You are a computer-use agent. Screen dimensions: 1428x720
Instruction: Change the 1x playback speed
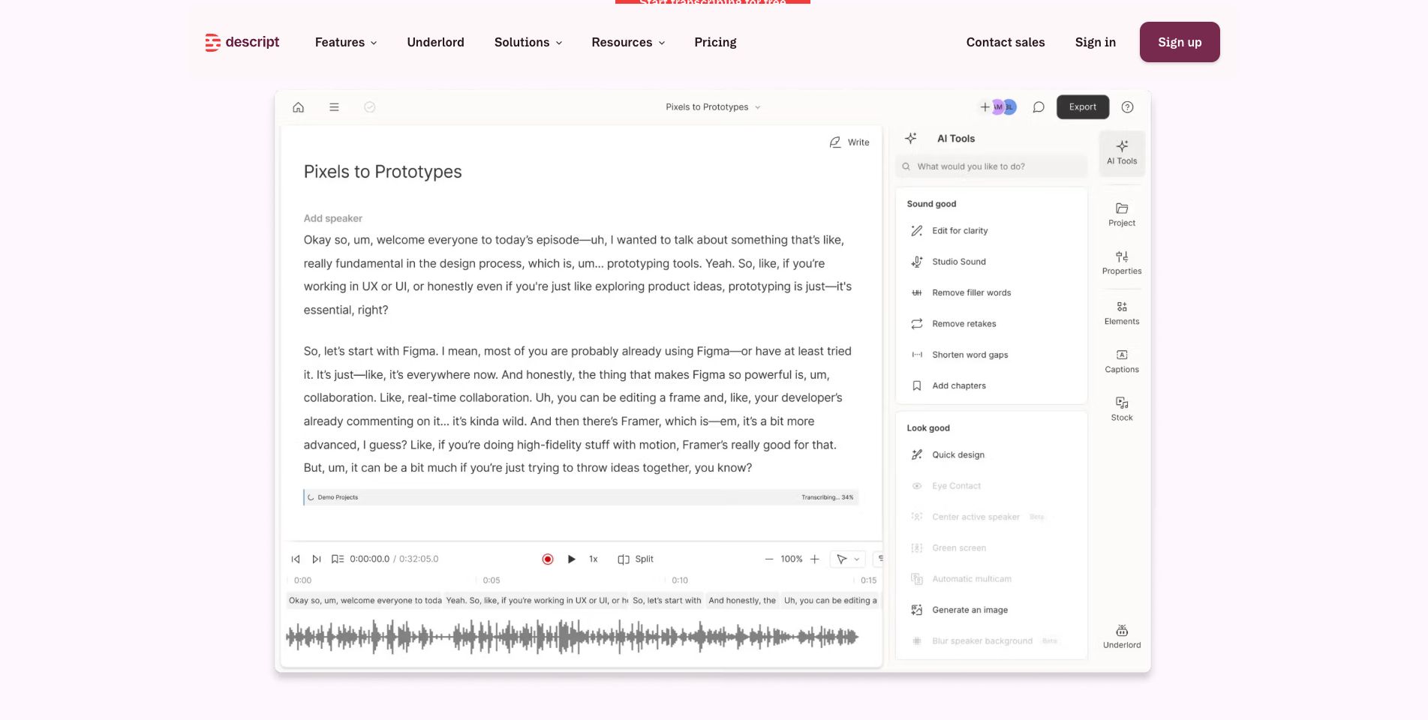[594, 559]
